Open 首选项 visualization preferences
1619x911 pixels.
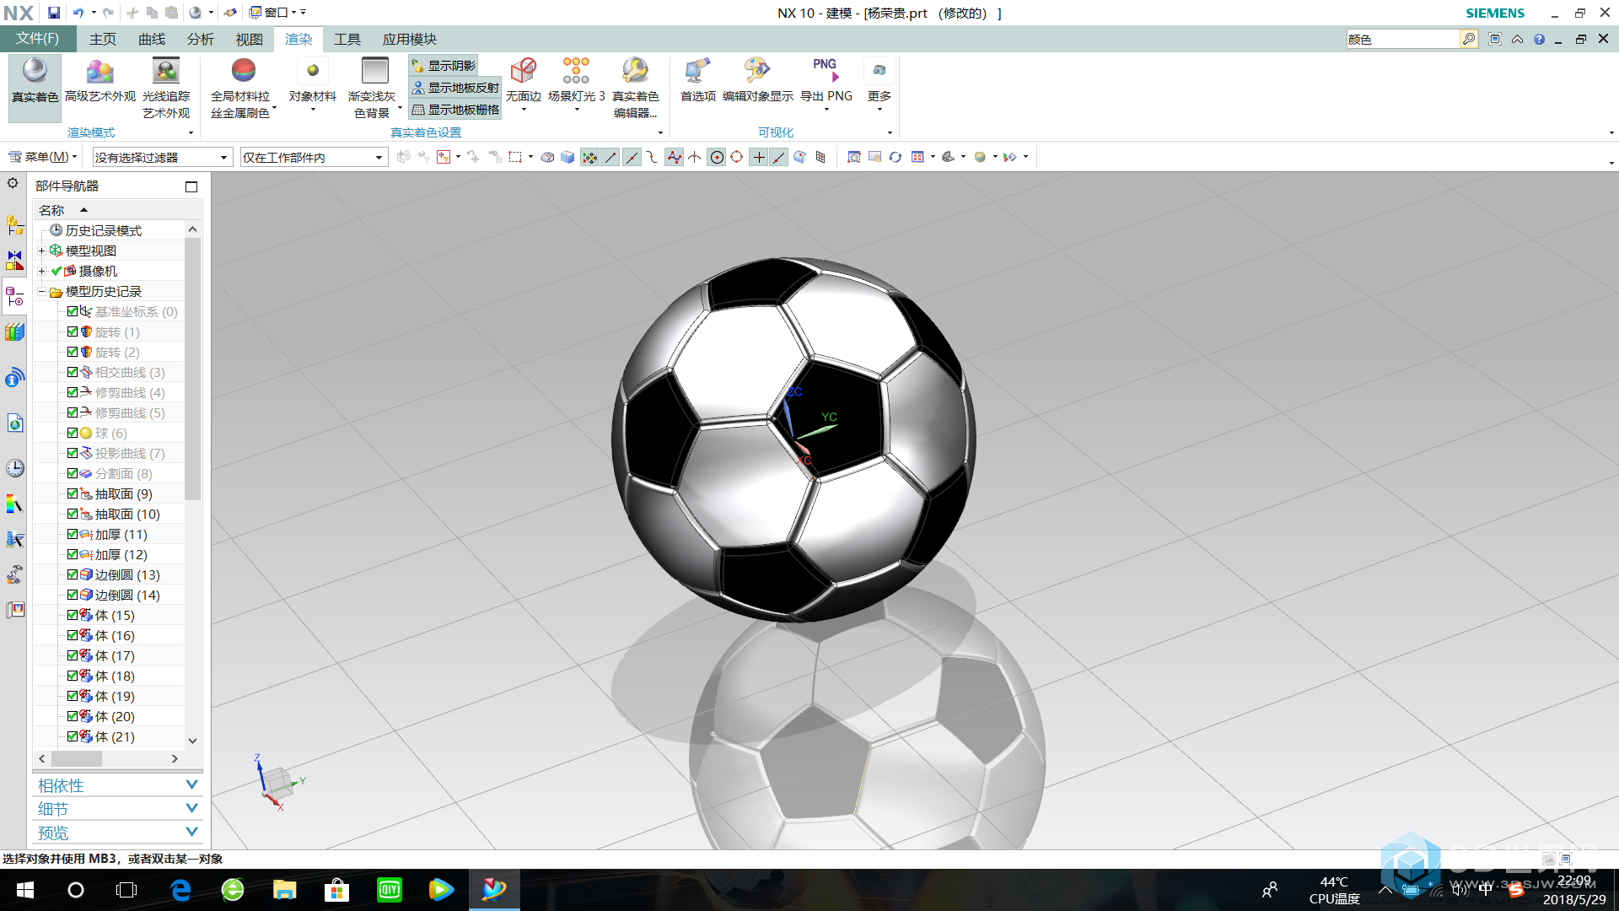[697, 82]
